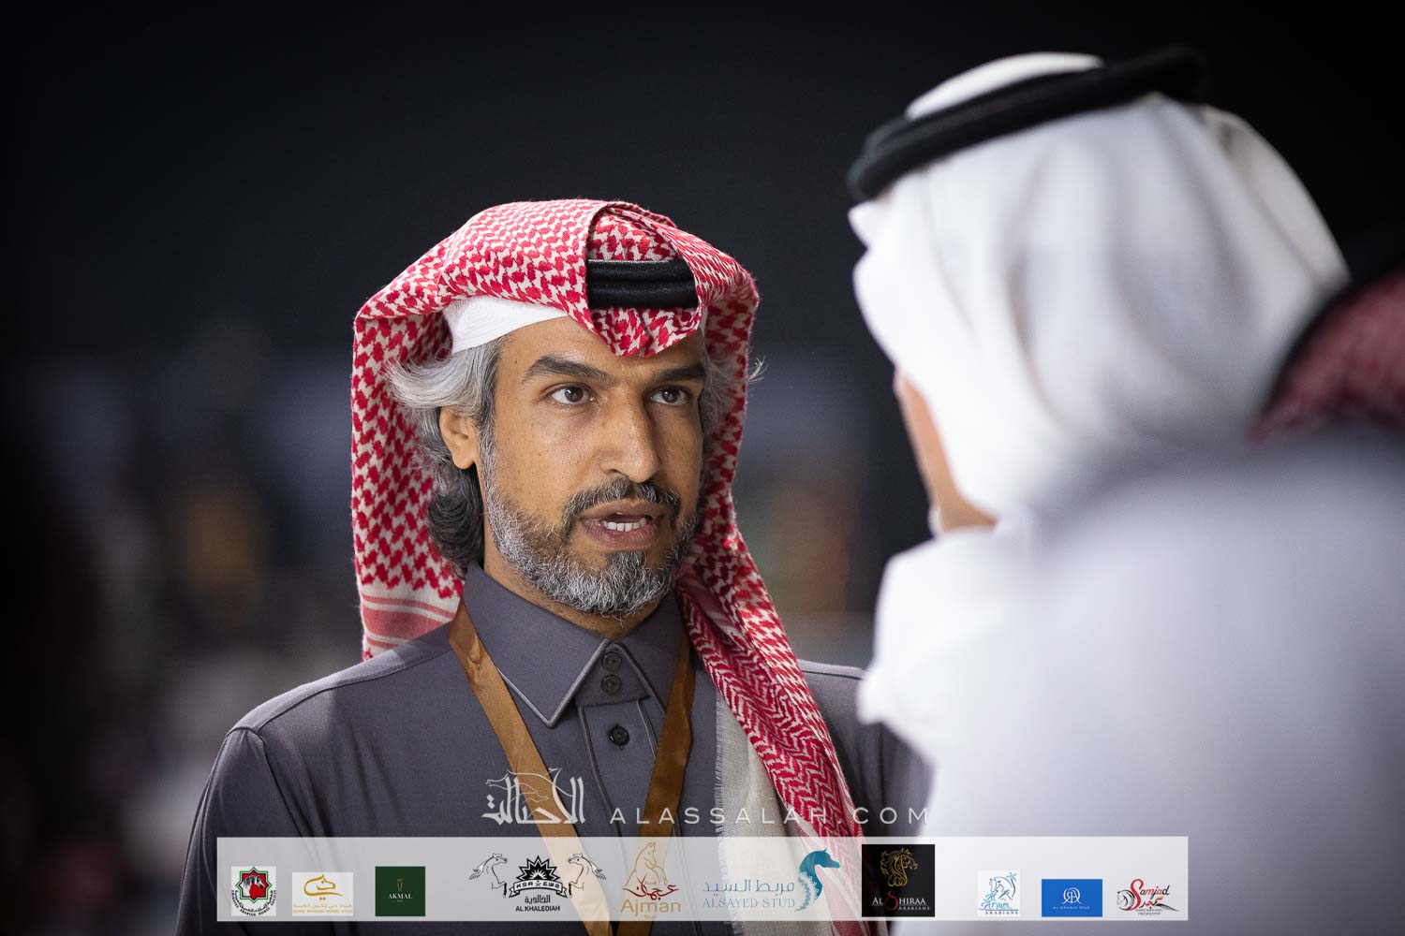Click the red and green octagon society logo

click(x=253, y=890)
